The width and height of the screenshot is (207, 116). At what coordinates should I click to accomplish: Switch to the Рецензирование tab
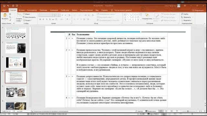click(x=86, y=10)
